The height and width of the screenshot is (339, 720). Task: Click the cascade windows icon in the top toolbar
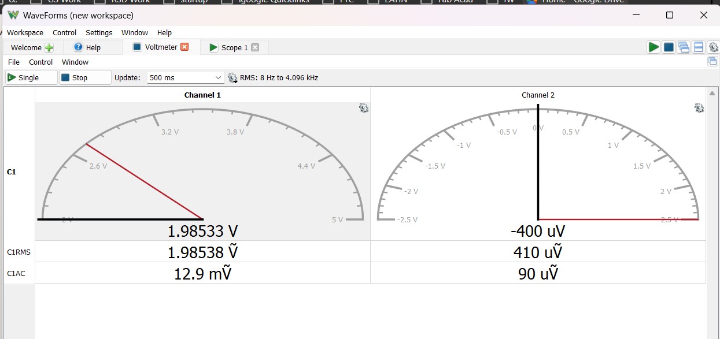pos(684,47)
